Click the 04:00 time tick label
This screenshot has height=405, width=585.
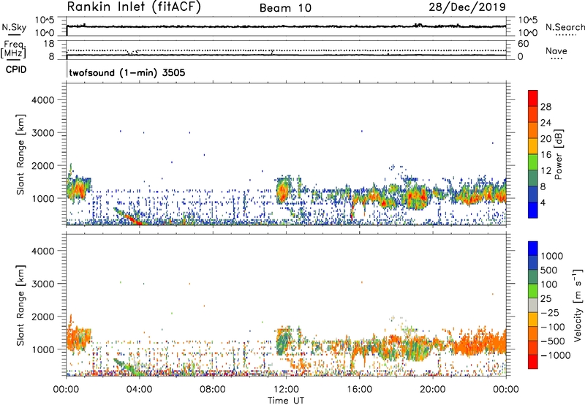click(139, 390)
